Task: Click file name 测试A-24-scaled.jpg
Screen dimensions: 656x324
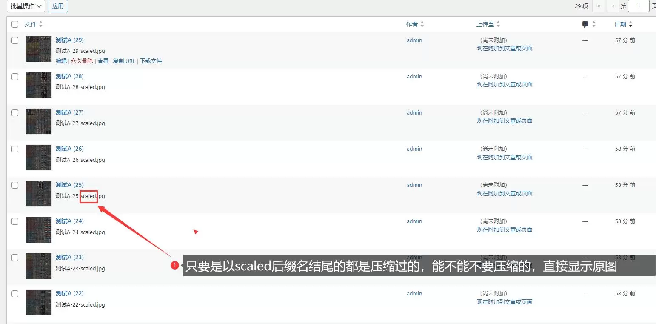Action: [80, 232]
